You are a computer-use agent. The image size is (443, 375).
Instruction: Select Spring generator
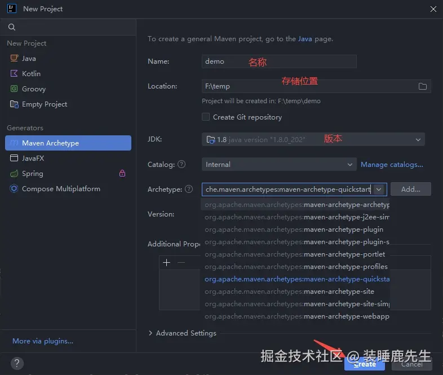pyautogui.click(x=68, y=174)
